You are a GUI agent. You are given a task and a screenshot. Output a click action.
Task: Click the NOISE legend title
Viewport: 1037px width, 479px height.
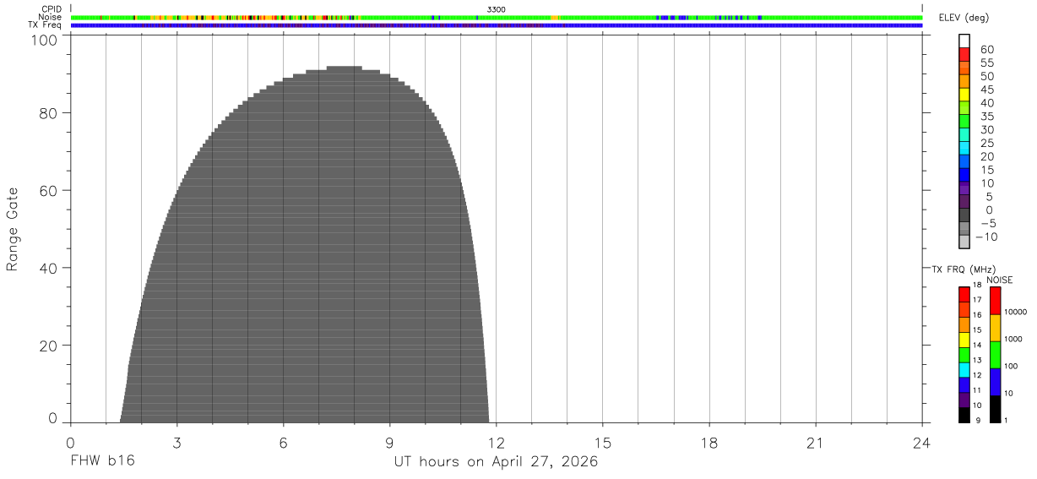coord(999,280)
